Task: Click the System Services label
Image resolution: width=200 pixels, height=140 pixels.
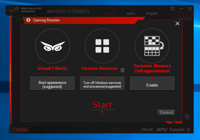Action: [99, 69]
